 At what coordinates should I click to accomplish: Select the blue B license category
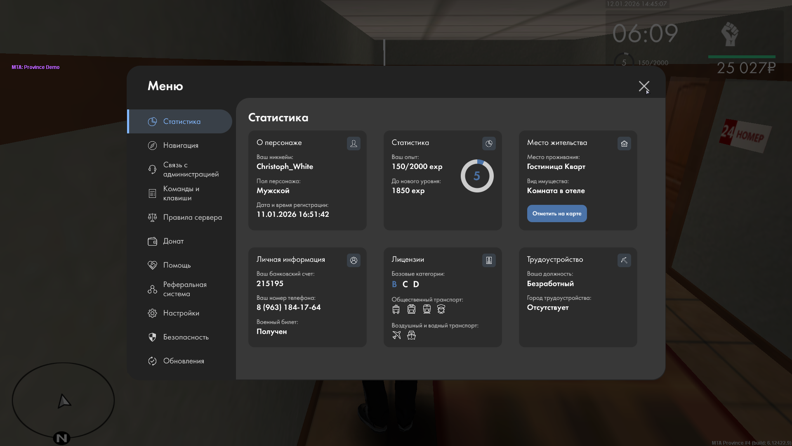[x=394, y=284]
